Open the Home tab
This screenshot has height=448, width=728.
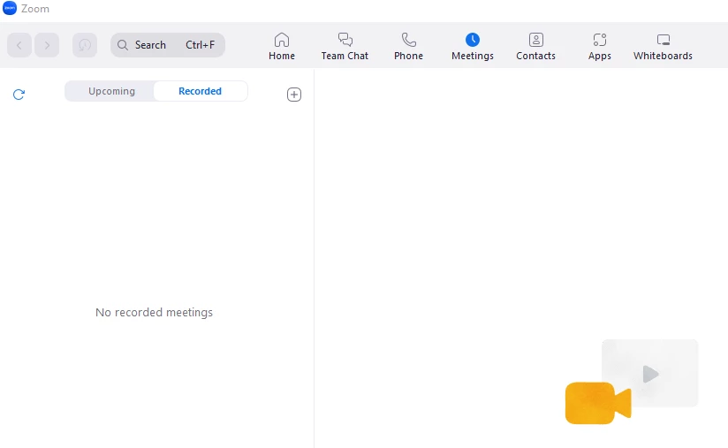pyautogui.click(x=281, y=47)
